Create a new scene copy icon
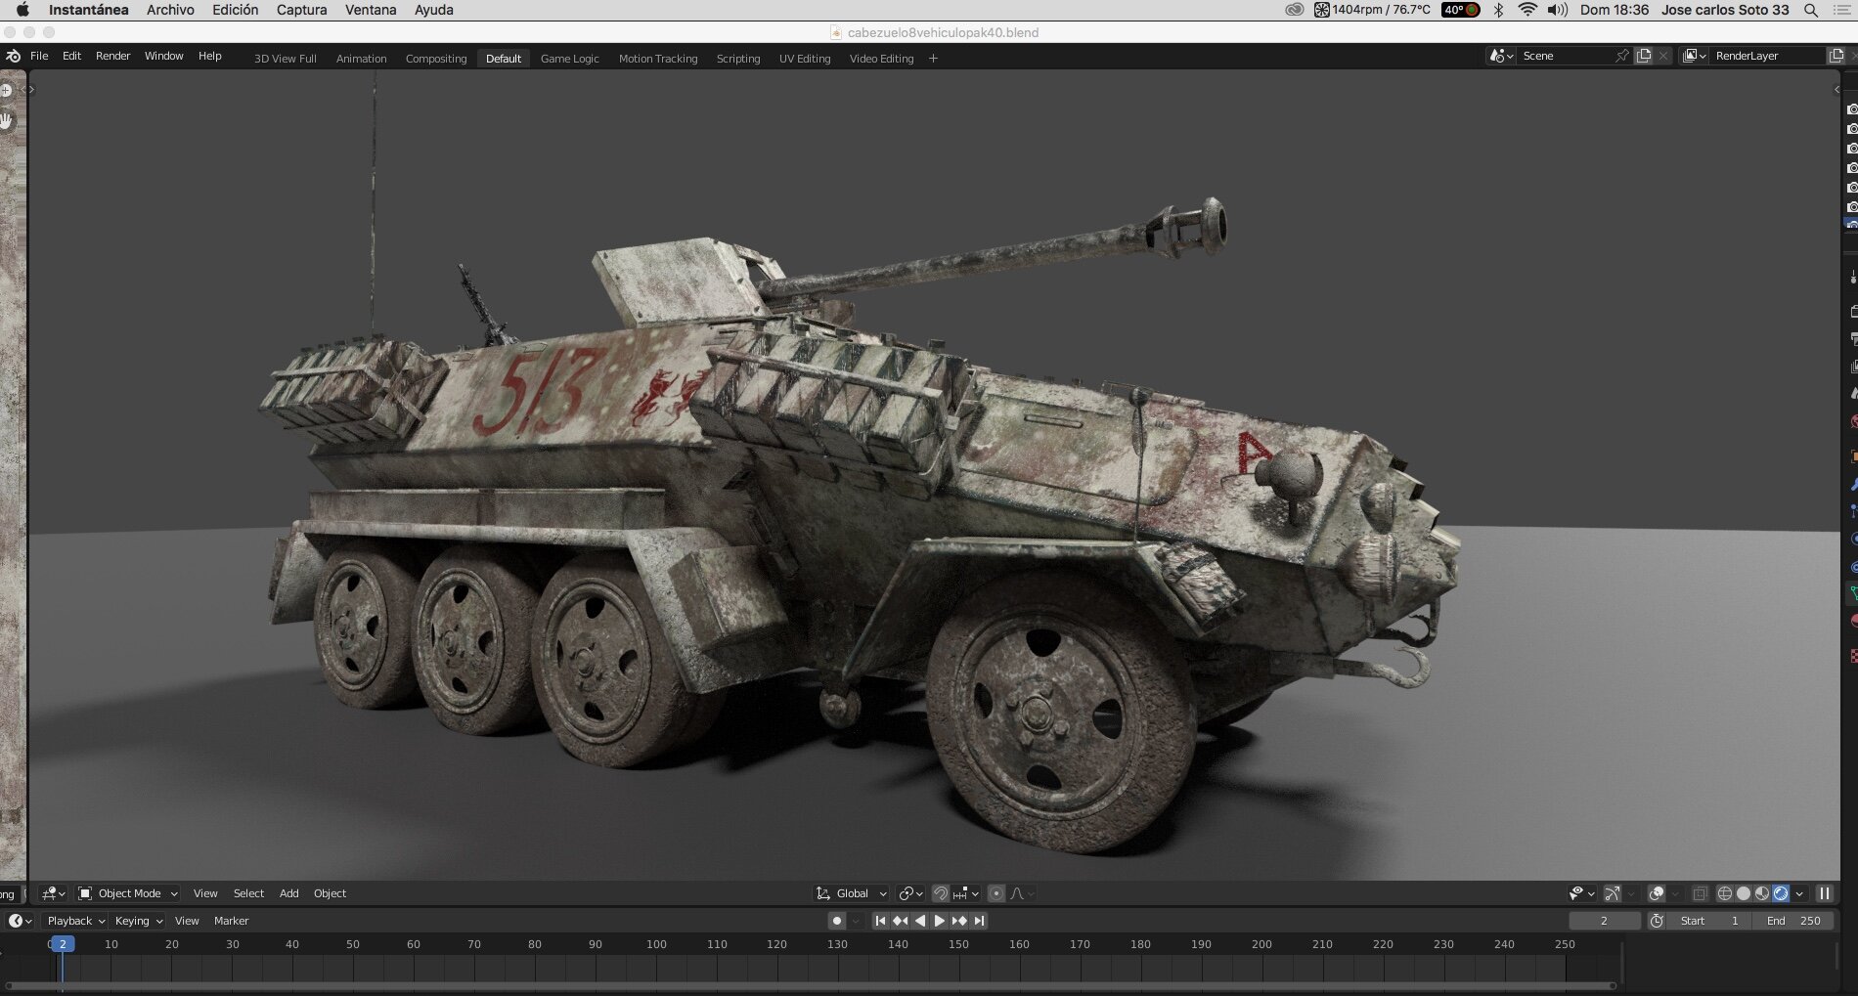Viewport: 1858px width, 996px height. pos(1644,56)
